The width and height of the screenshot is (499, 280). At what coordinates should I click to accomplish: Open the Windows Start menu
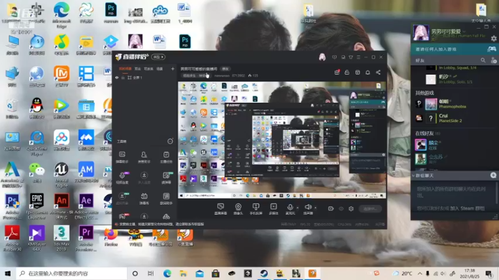click(x=7, y=273)
